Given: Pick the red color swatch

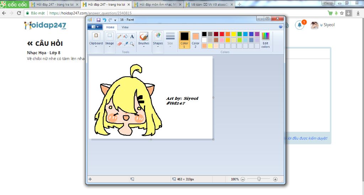Looking at the screenshot, I should coord(222,34).
